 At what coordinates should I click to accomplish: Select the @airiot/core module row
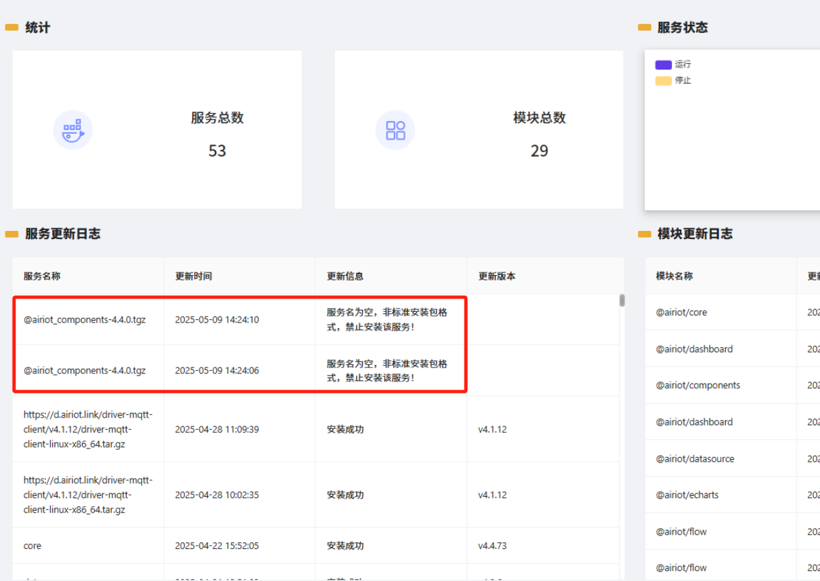732,313
